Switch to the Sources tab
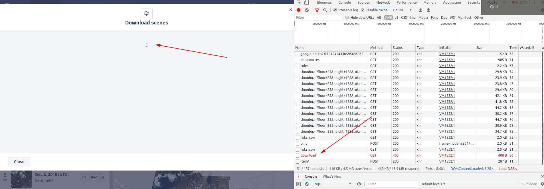The image size is (544, 189). [x=363, y=3]
